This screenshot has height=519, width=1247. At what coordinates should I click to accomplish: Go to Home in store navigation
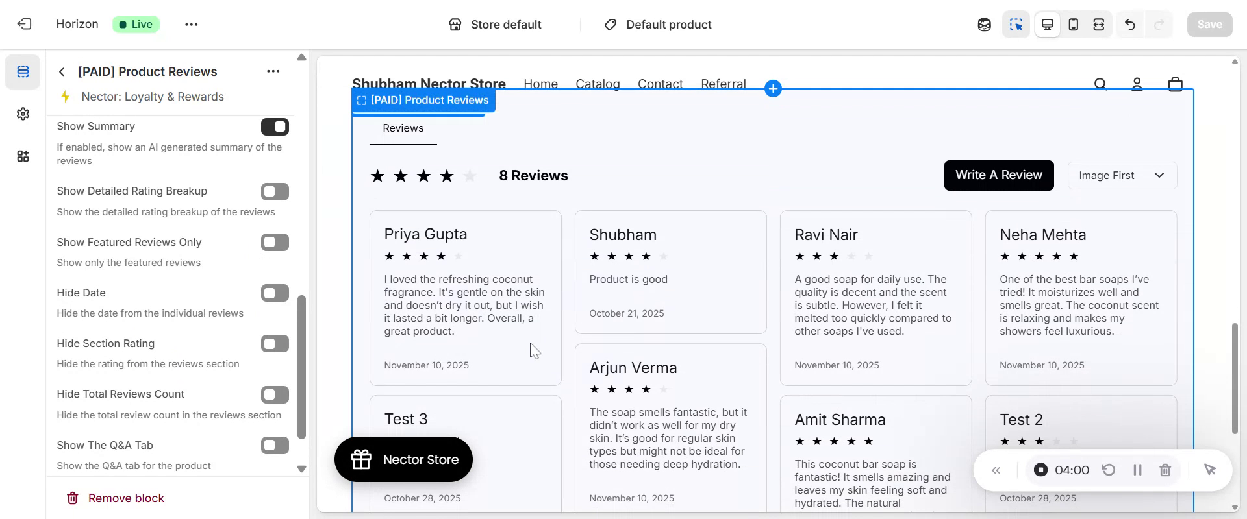click(541, 84)
